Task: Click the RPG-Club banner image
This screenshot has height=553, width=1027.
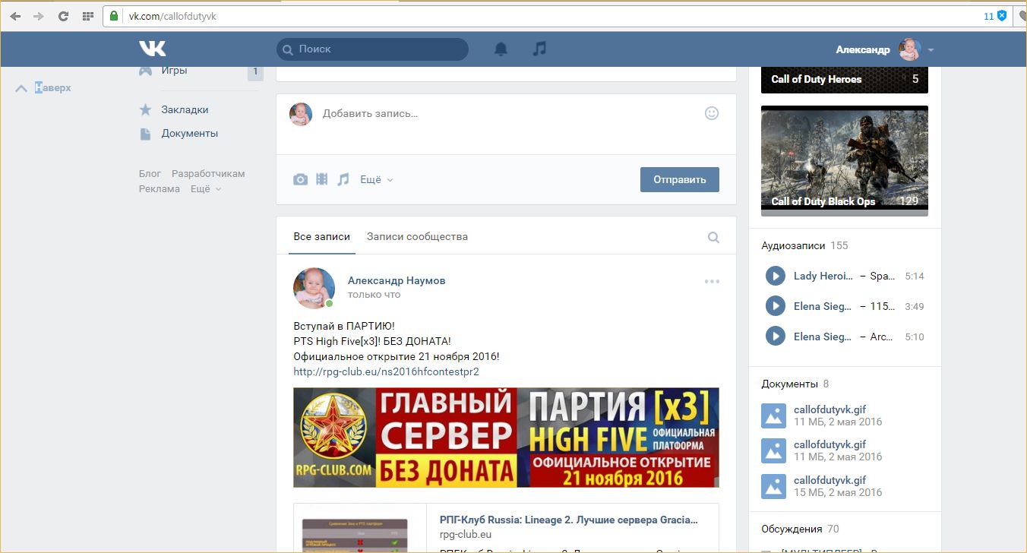Action: pos(506,438)
